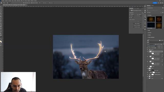Switch to the Ajustes tab
The width and height of the screenshot is (164, 92).
[x=152, y=6]
